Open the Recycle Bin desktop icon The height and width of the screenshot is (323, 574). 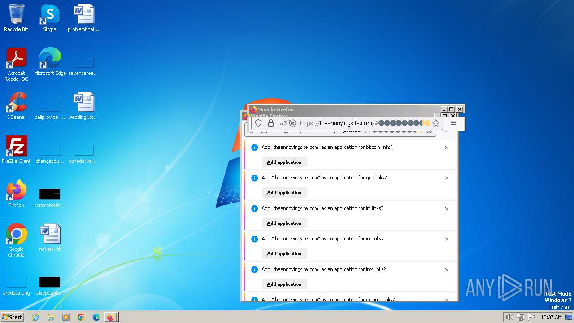tap(16, 18)
